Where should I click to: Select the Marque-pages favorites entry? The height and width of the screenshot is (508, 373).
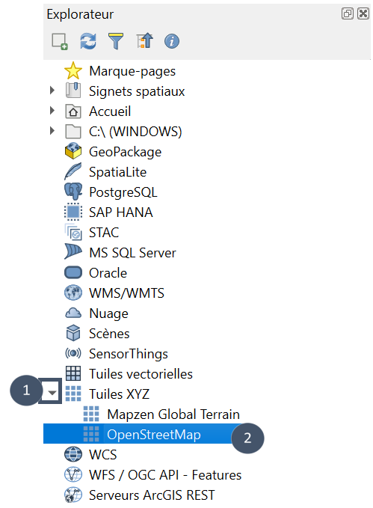[x=132, y=71]
